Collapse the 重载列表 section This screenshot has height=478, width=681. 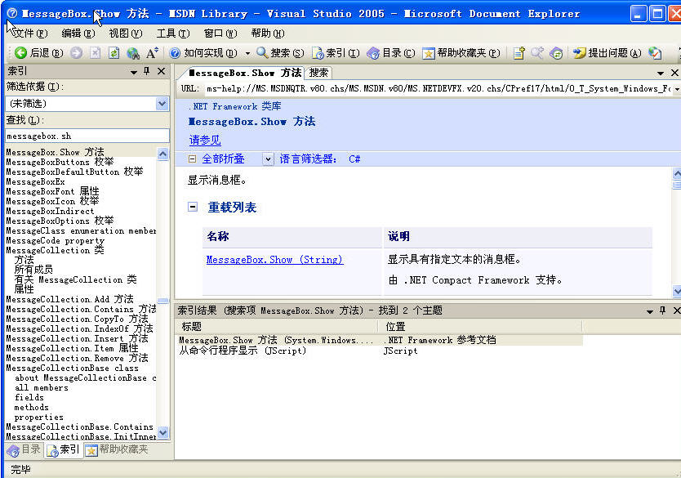click(x=194, y=208)
